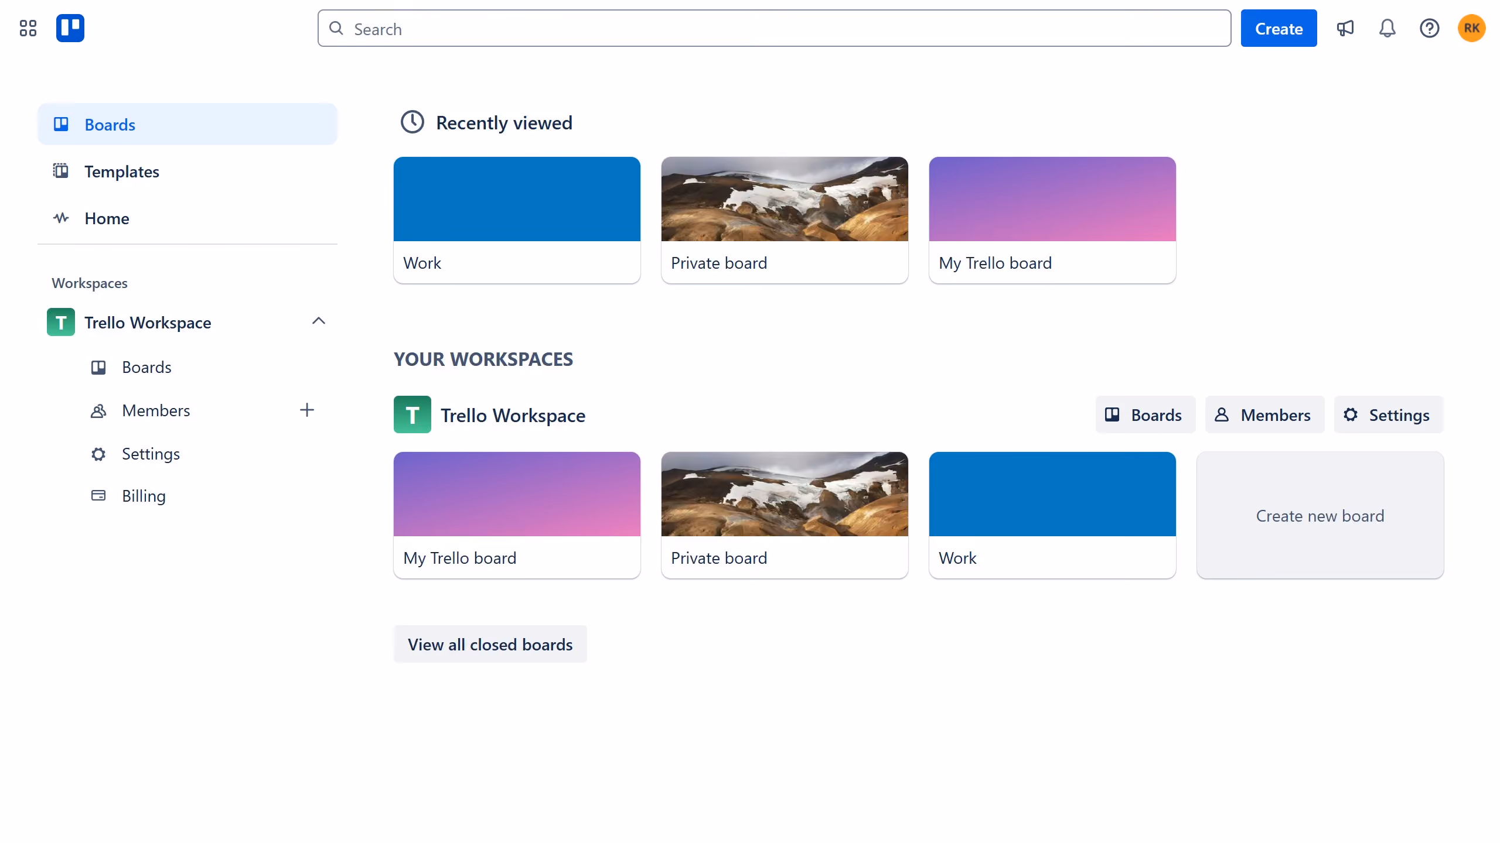Click the Trello Workspace sidebar label
The height and width of the screenshot is (843, 1500).
tap(148, 323)
